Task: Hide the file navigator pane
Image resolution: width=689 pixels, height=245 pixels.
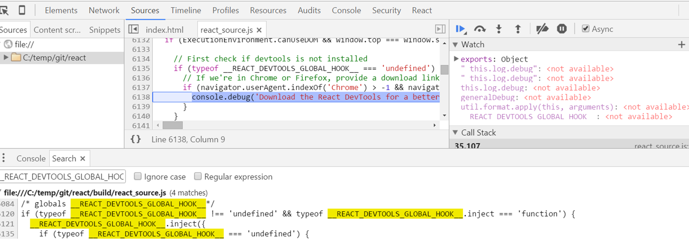Action: 134,29
